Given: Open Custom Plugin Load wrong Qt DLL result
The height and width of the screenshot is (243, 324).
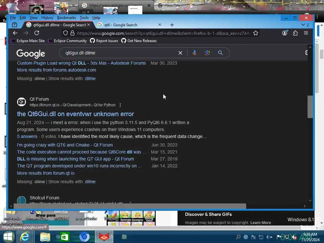Looking at the screenshot, I should (x=81, y=63).
